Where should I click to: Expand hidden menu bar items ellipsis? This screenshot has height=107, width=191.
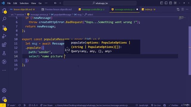tap(46, 3)
